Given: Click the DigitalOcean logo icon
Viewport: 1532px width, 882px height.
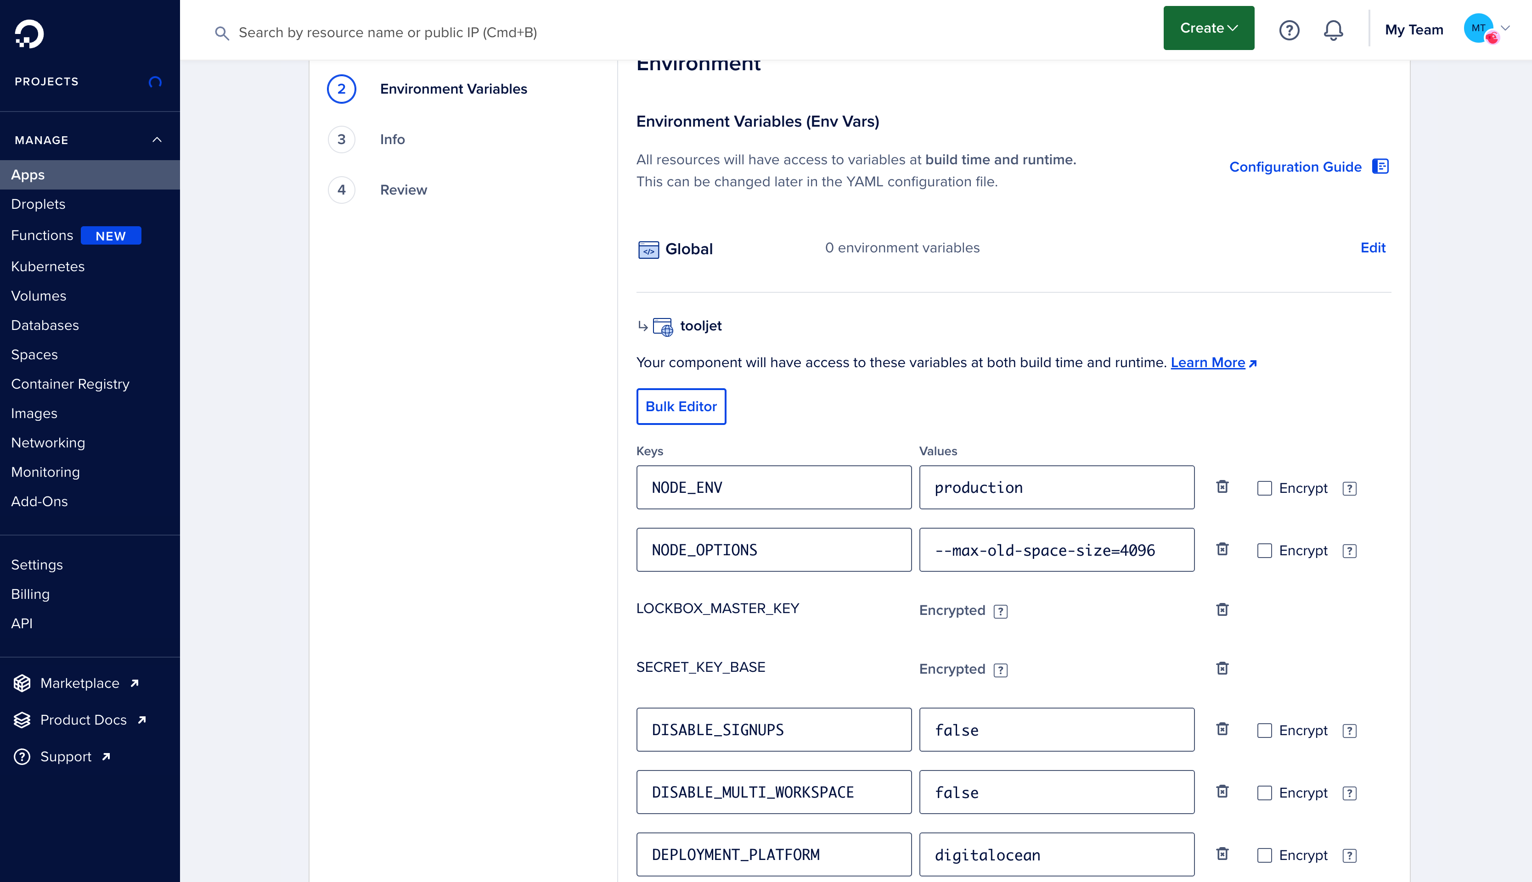Looking at the screenshot, I should pos(29,33).
